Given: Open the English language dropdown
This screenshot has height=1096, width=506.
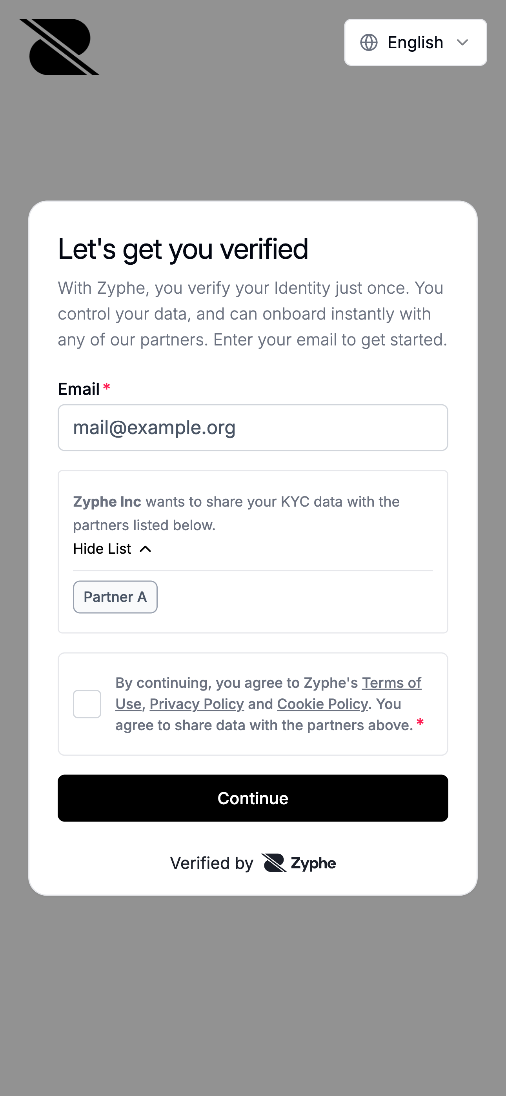Looking at the screenshot, I should coord(415,43).
